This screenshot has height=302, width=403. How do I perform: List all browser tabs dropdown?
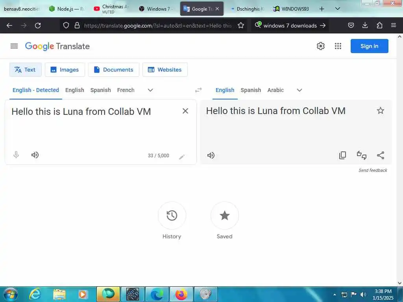coord(338,9)
